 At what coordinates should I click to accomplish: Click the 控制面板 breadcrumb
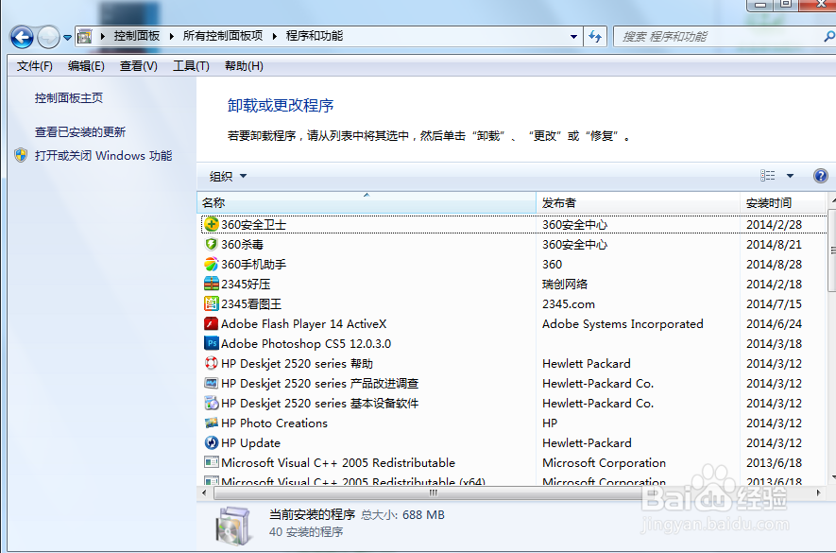pyautogui.click(x=136, y=36)
